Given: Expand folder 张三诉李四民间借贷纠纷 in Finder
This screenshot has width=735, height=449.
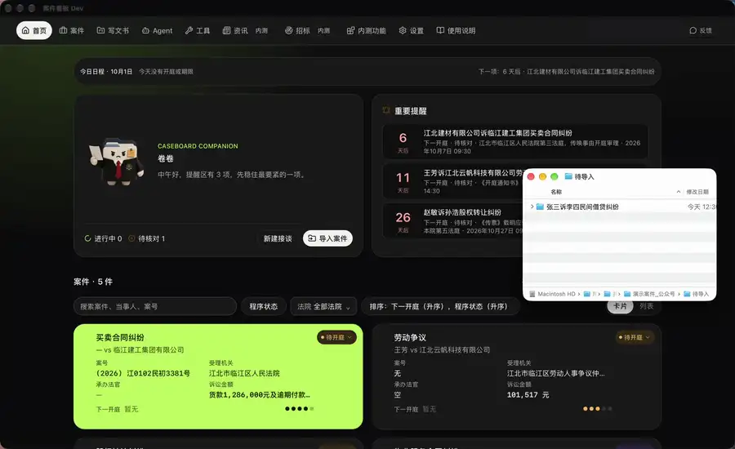Looking at the screenshot, I should pyautogui.click(x=532, y=207).
